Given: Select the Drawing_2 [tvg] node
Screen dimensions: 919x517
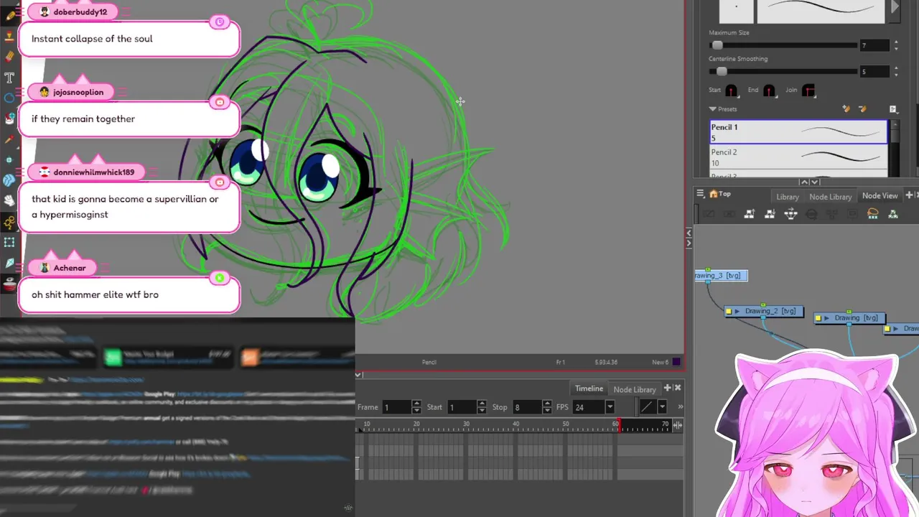Looking at the screenshot, I should 764,312.
